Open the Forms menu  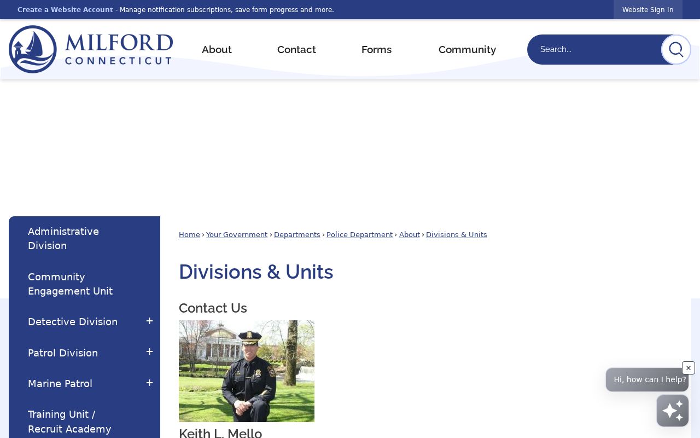click(376, 50)
